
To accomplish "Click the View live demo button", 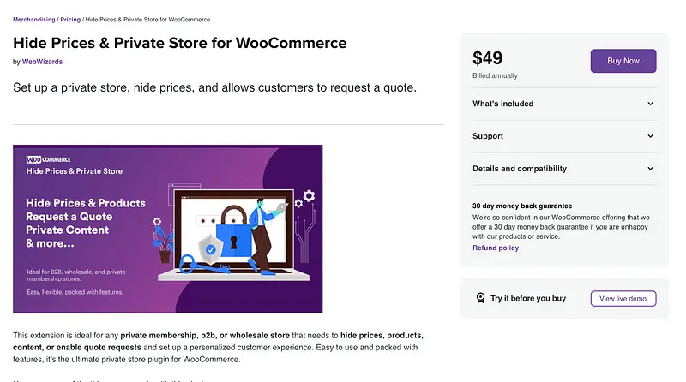I will click(623, 299).
